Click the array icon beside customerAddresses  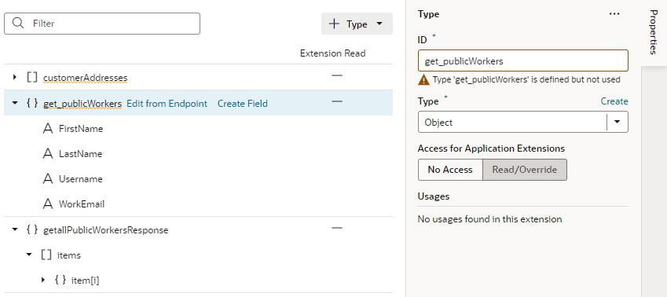32,78
